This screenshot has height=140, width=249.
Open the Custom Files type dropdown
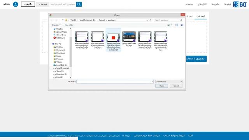click(169, 82)
